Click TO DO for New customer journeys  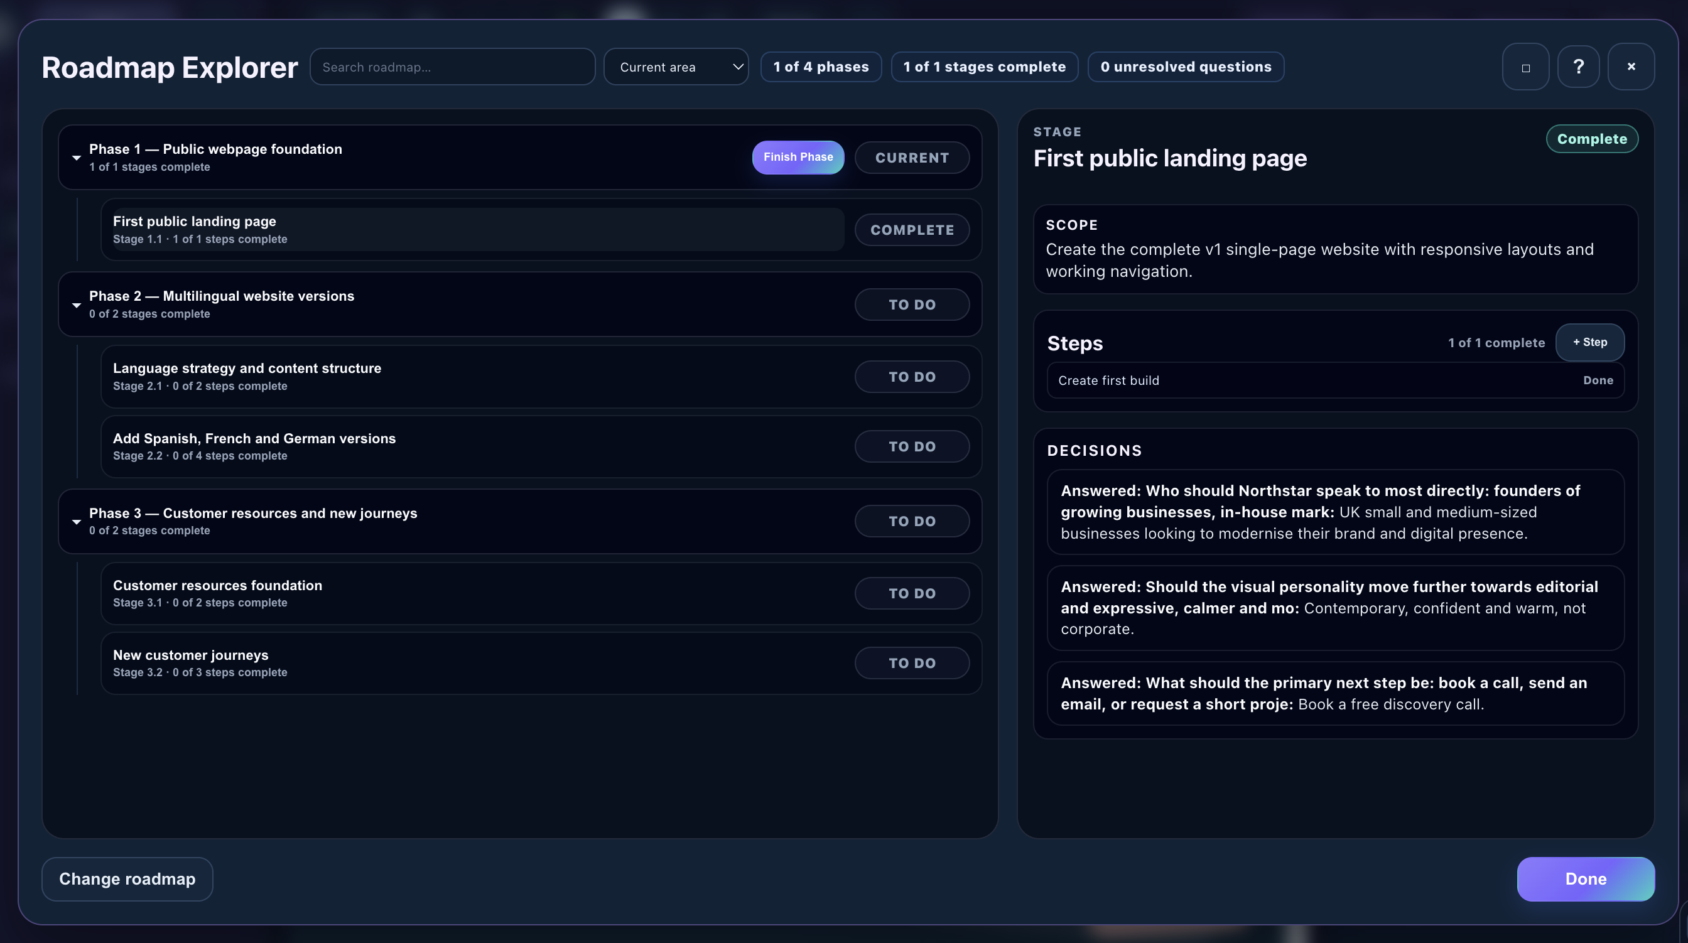click(911, 663)
